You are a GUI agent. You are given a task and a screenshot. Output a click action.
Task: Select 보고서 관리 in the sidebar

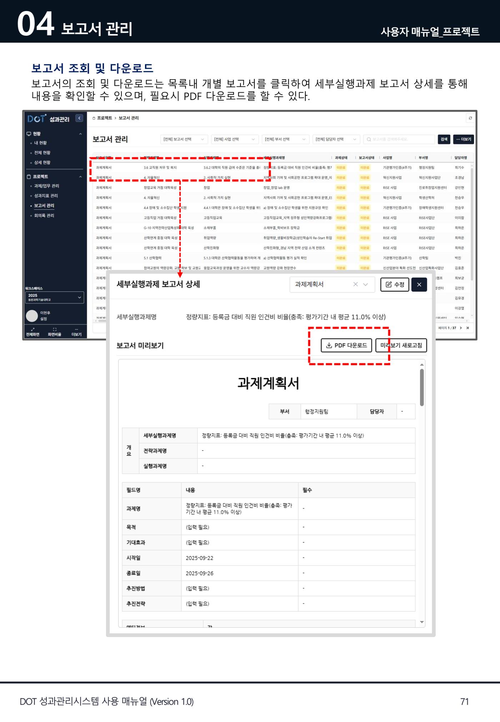point(44,206)
